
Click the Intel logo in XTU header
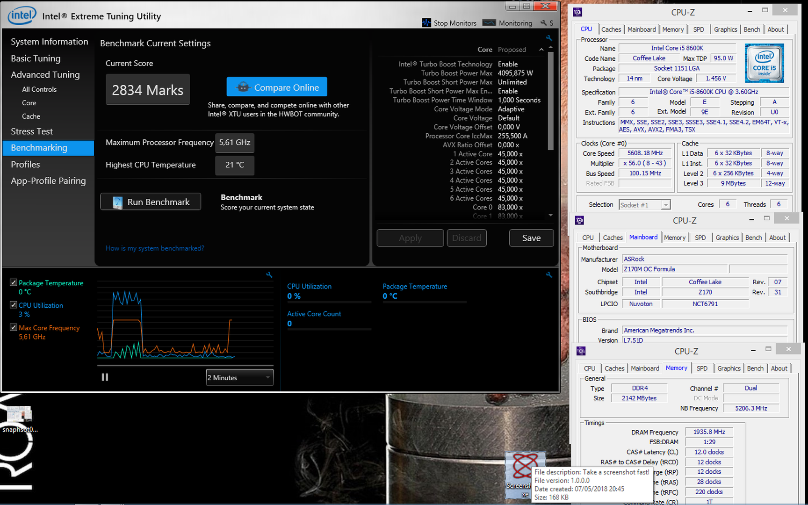coord(22,15)
